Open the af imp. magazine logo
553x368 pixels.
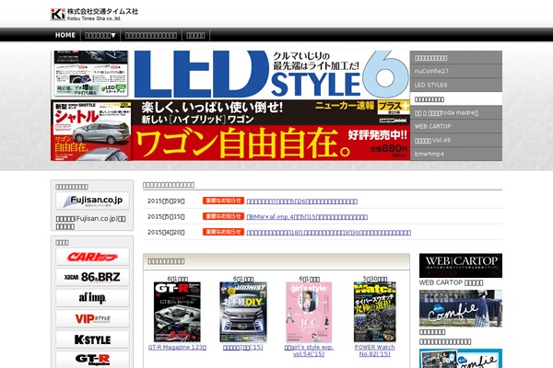92,298
